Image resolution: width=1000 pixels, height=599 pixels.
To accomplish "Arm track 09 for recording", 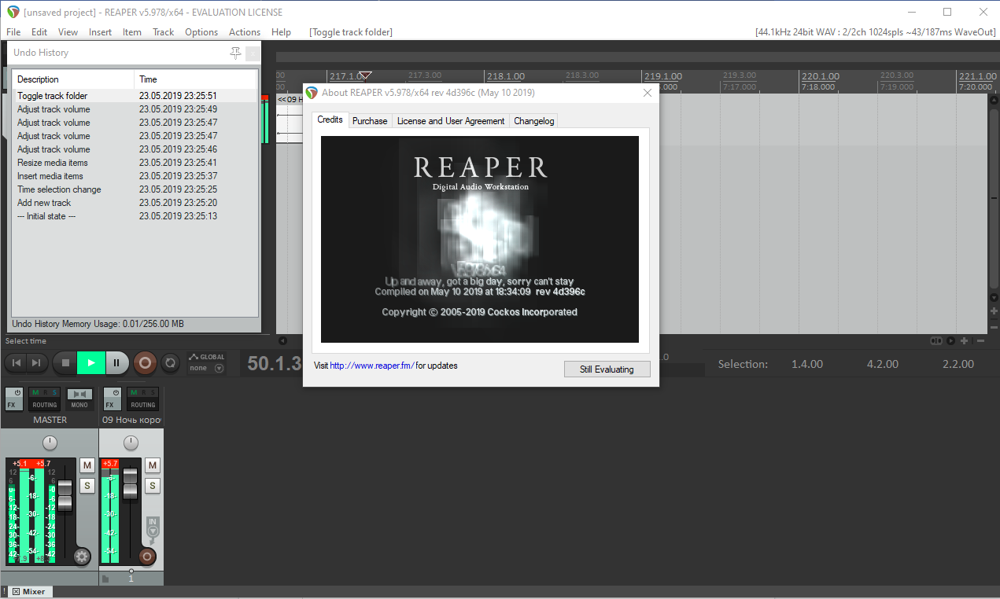I will tap(147, 557).
